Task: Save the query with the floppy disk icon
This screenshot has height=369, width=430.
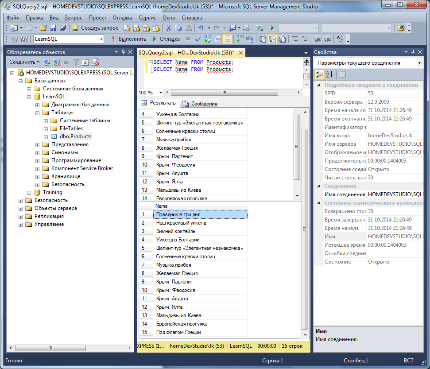Action: pos(53,28)
